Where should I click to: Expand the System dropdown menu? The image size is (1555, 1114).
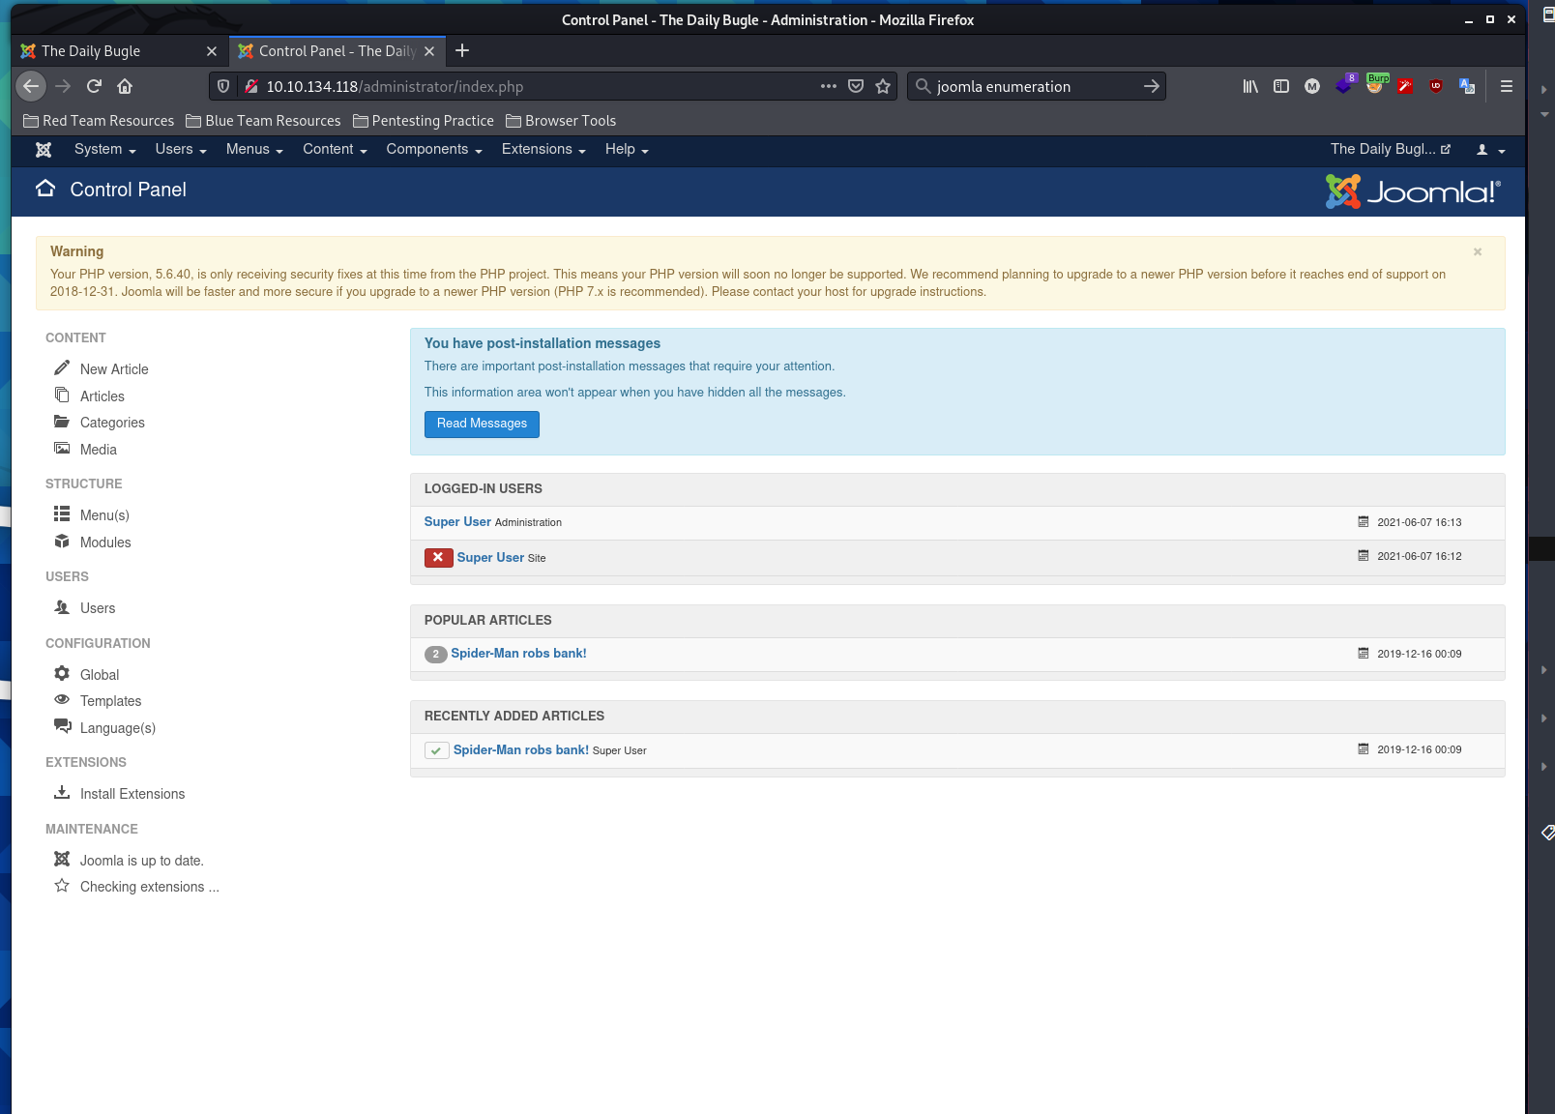(x=104, y=150)
